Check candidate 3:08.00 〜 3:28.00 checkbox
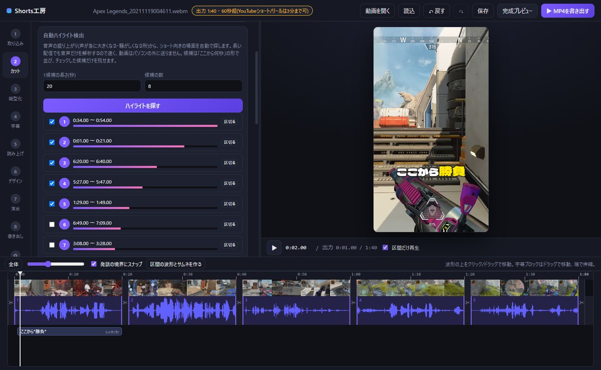 [x=52, y=245]
